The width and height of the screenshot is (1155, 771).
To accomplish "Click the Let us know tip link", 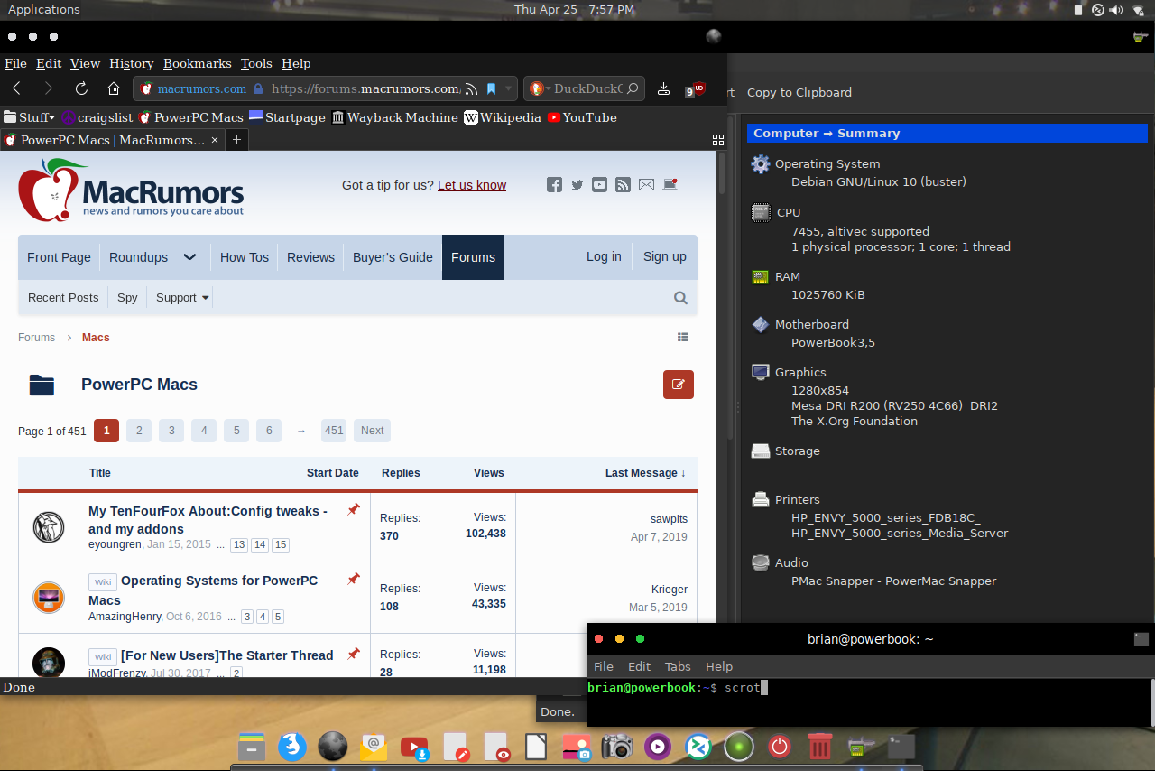I will click(472, 185).
